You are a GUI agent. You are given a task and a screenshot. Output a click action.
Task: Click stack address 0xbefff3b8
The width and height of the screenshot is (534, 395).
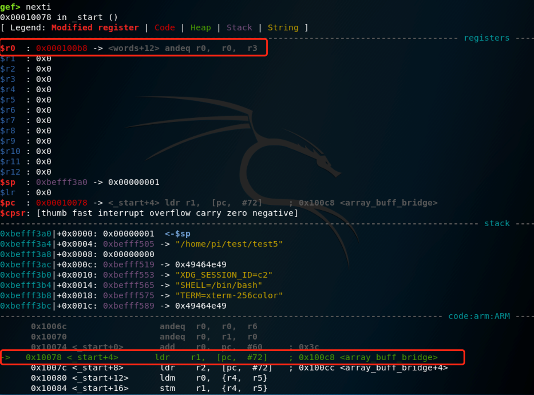26,295
